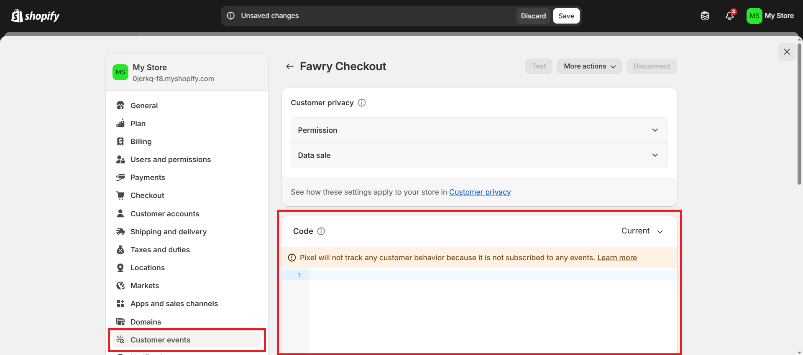Image resolution: width=803 pixels, height=355 pixels.
Task: Click the Fawry Checkout heading
Action: [343, 66]
